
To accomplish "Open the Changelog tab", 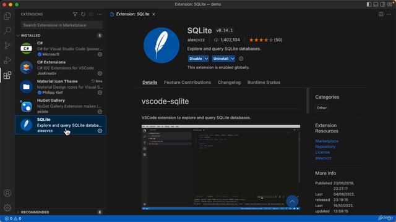I will click(x=229, y=82).
